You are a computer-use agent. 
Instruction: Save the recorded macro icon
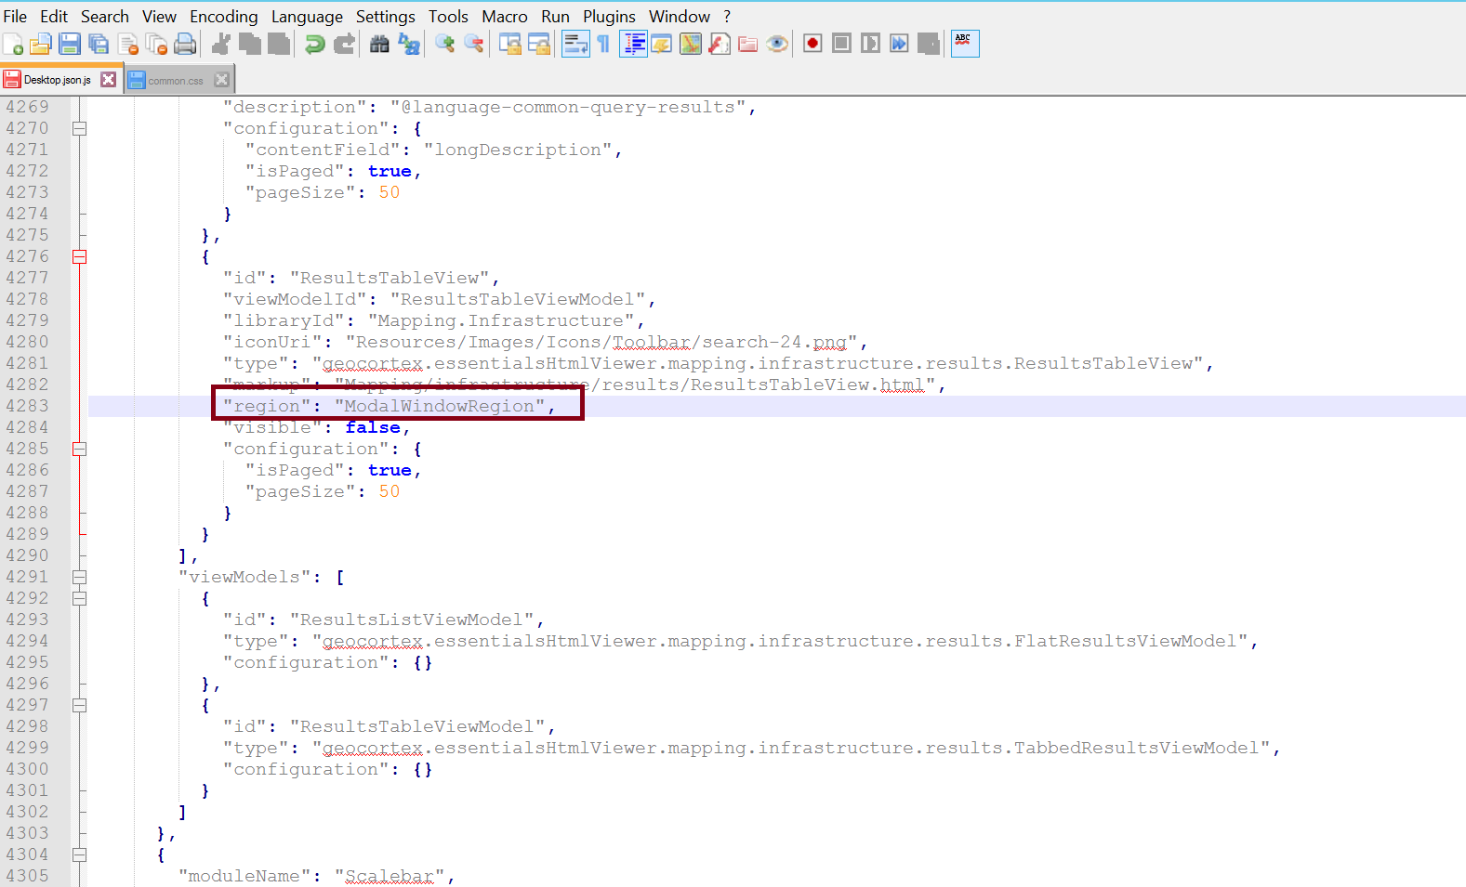point(928,44)
